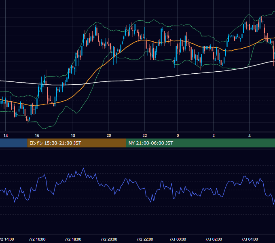Click the 7/2 16:00 time label
The height and width of the screenshot is (243, 275).
click(x=37, y=239)
